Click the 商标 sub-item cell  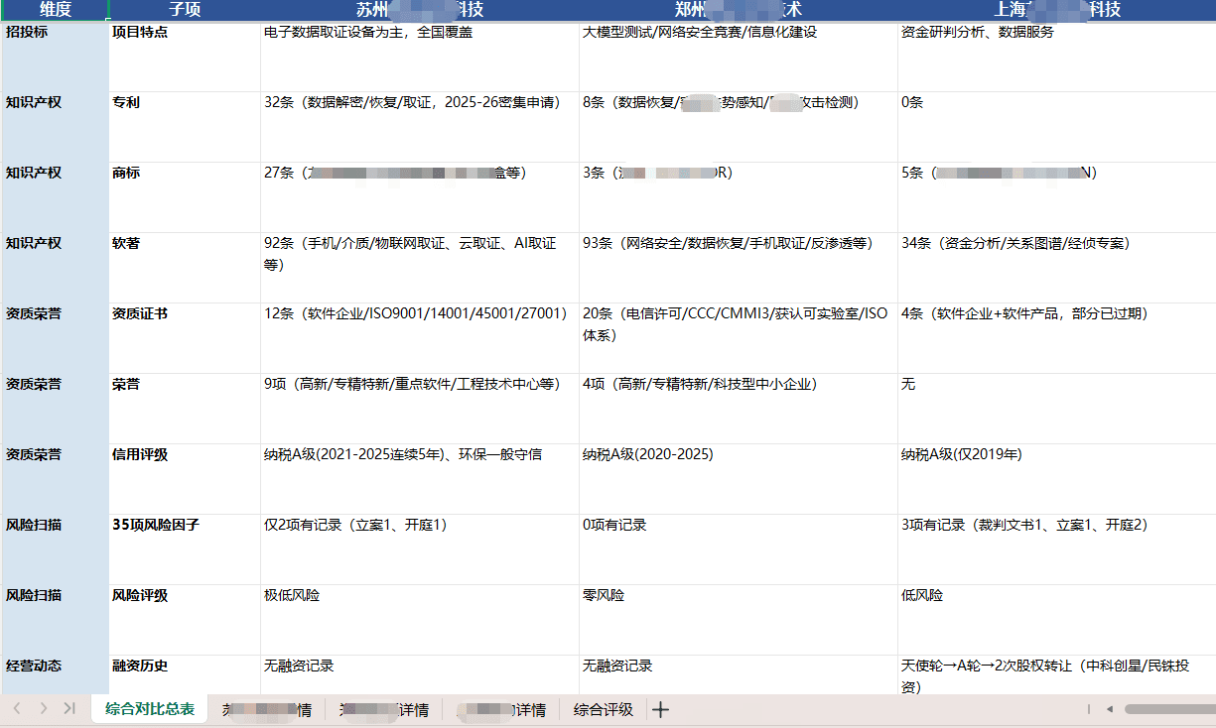pos(185,197)
